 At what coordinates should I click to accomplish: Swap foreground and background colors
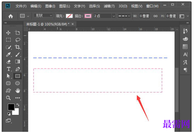pyautogui.click(x=18, y=105)
